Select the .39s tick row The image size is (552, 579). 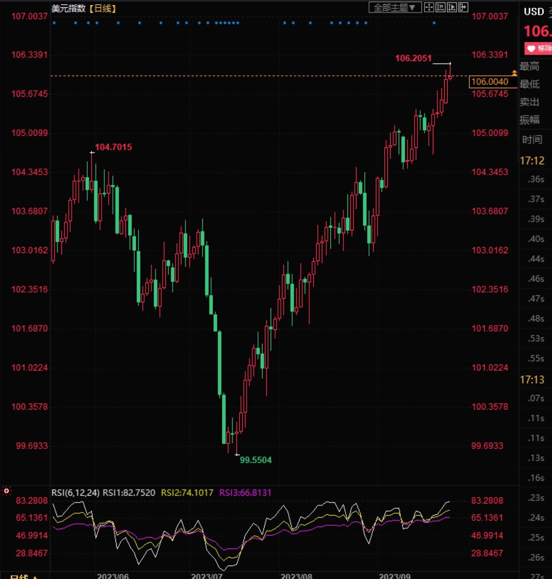(x=536, y=219)
